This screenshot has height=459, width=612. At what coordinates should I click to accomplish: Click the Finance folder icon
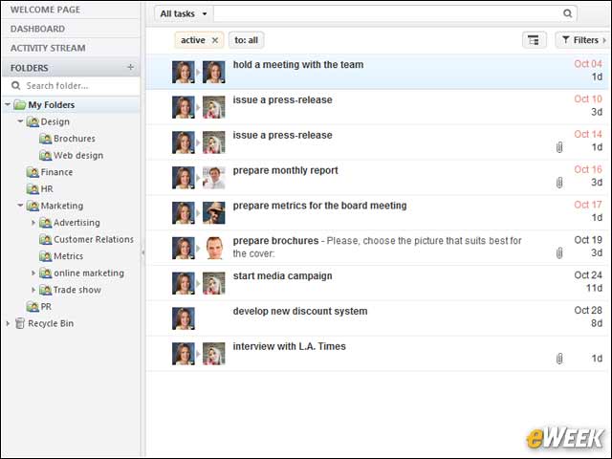coord(33,172)
